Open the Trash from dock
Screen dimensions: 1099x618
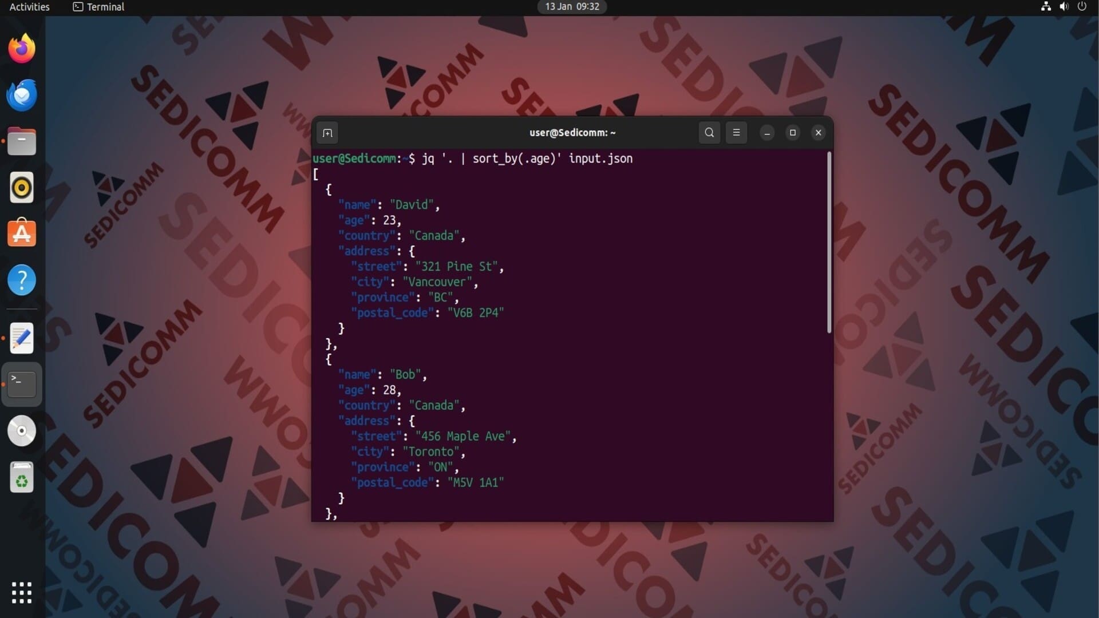pyautogui.click(x=22, y=478)
